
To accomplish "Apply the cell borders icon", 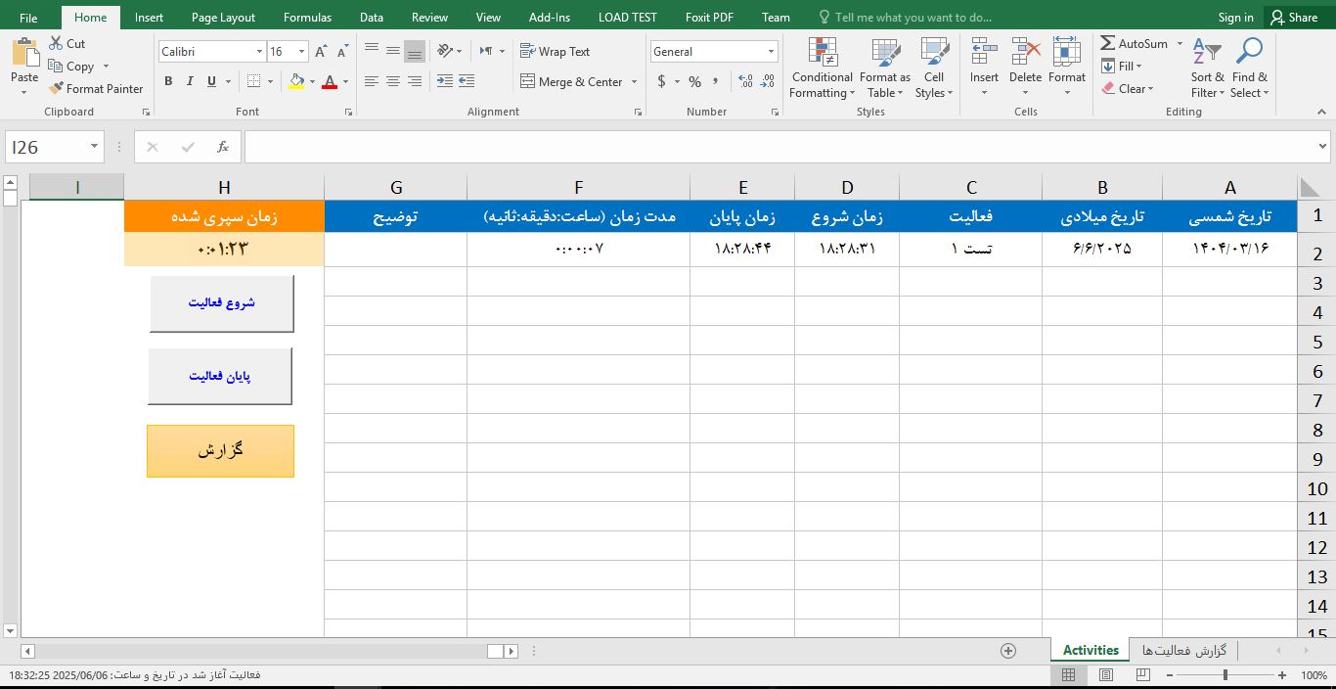I will [x=254, y=81].
